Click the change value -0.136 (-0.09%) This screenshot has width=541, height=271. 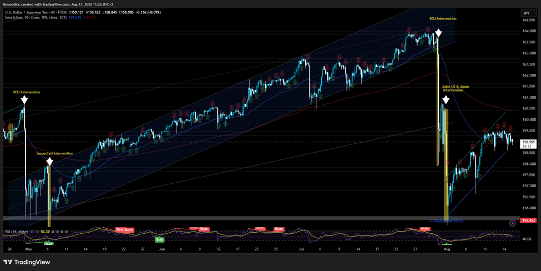[148, 12]
